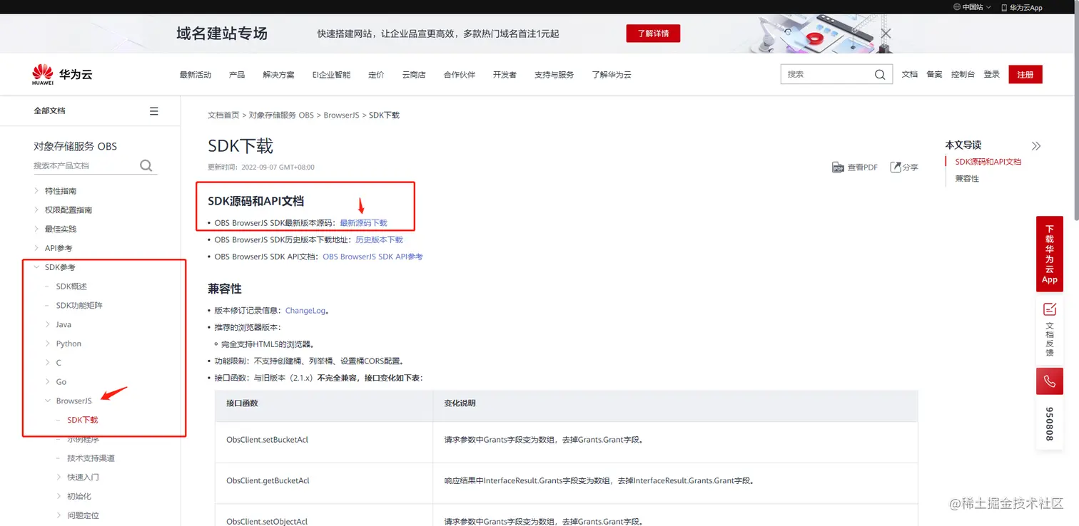Screen dimensions: 1079x526
Task: Jump to 兼容性 in 本文导读
Action: click(x=967, y=179)
